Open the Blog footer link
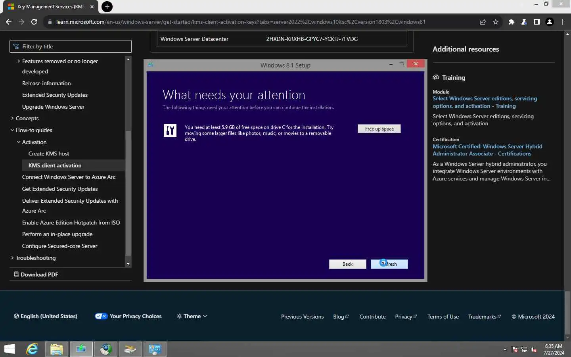This screenshot has width=571, height=357. [341, 317]
